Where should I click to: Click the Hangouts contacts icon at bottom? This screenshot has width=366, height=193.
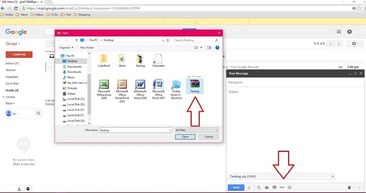tap(19, 189)
